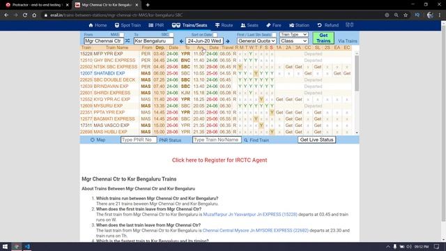Click the Type Train No/Name field
Image resolution: width=446 pixels, height=251 pixels.
(217, 139)
